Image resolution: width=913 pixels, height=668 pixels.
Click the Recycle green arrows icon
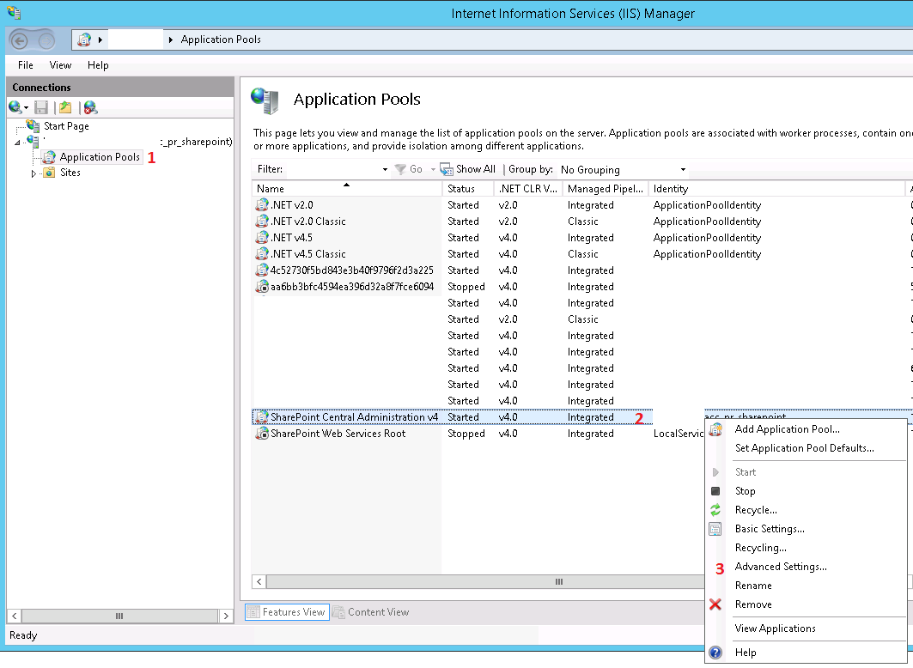pos(715,510)
